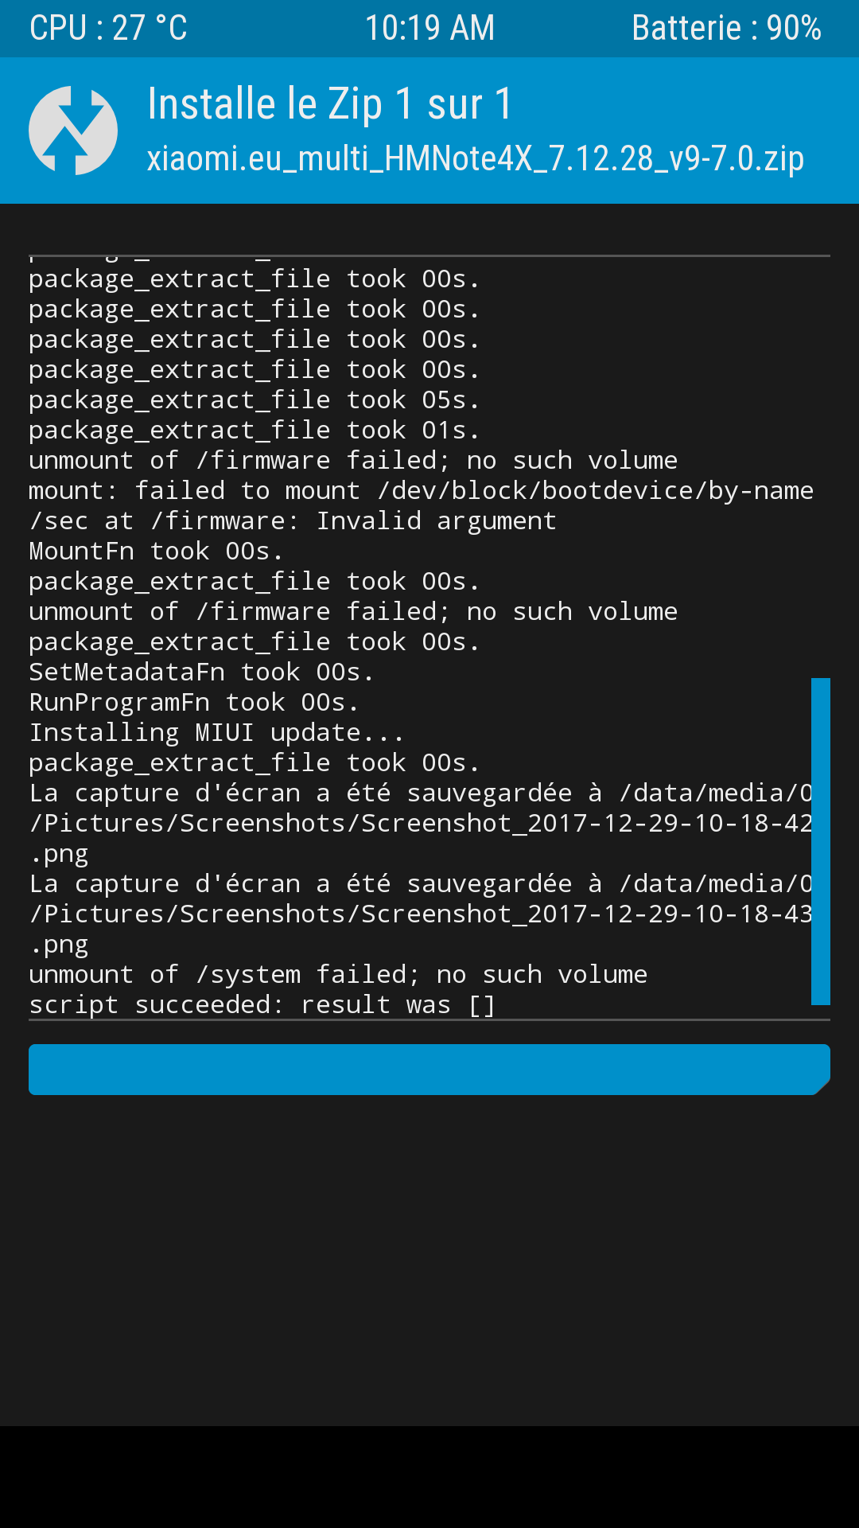Select the xiaomi.eu zip file name
Screen dimensions: 859x1528
tap(476, 159)
